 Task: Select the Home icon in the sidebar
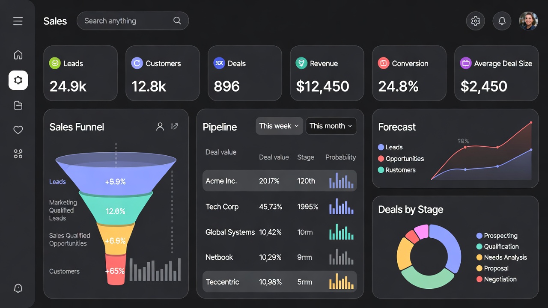click(18, 55)
